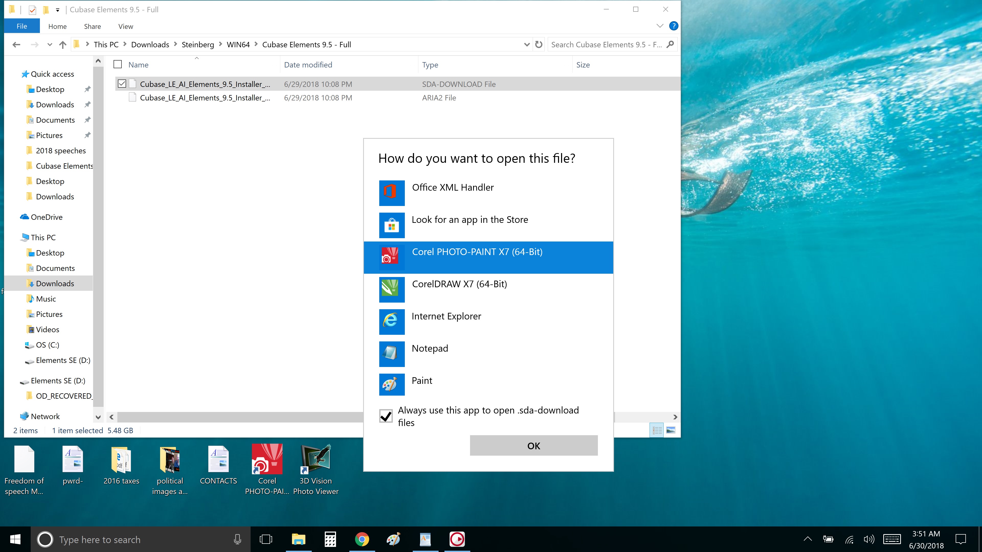The image size is (982, 552).
Task: Switch to details view layout icon
Action: point(657,430)
